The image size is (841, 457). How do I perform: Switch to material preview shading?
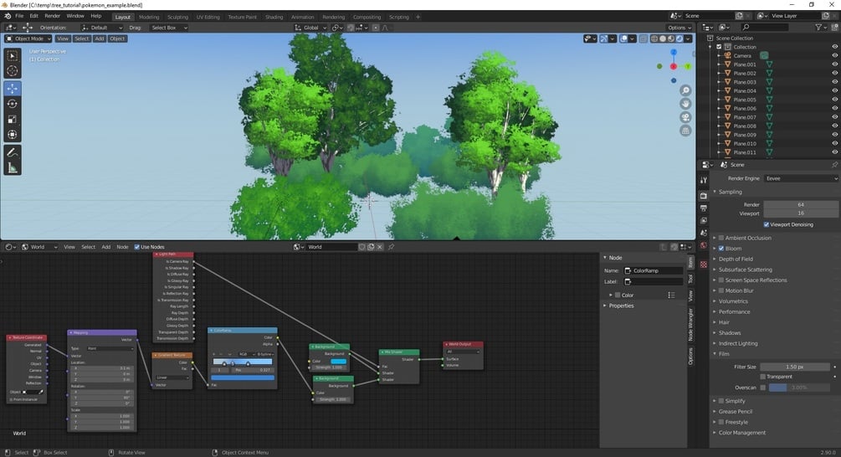coord(671,39)
